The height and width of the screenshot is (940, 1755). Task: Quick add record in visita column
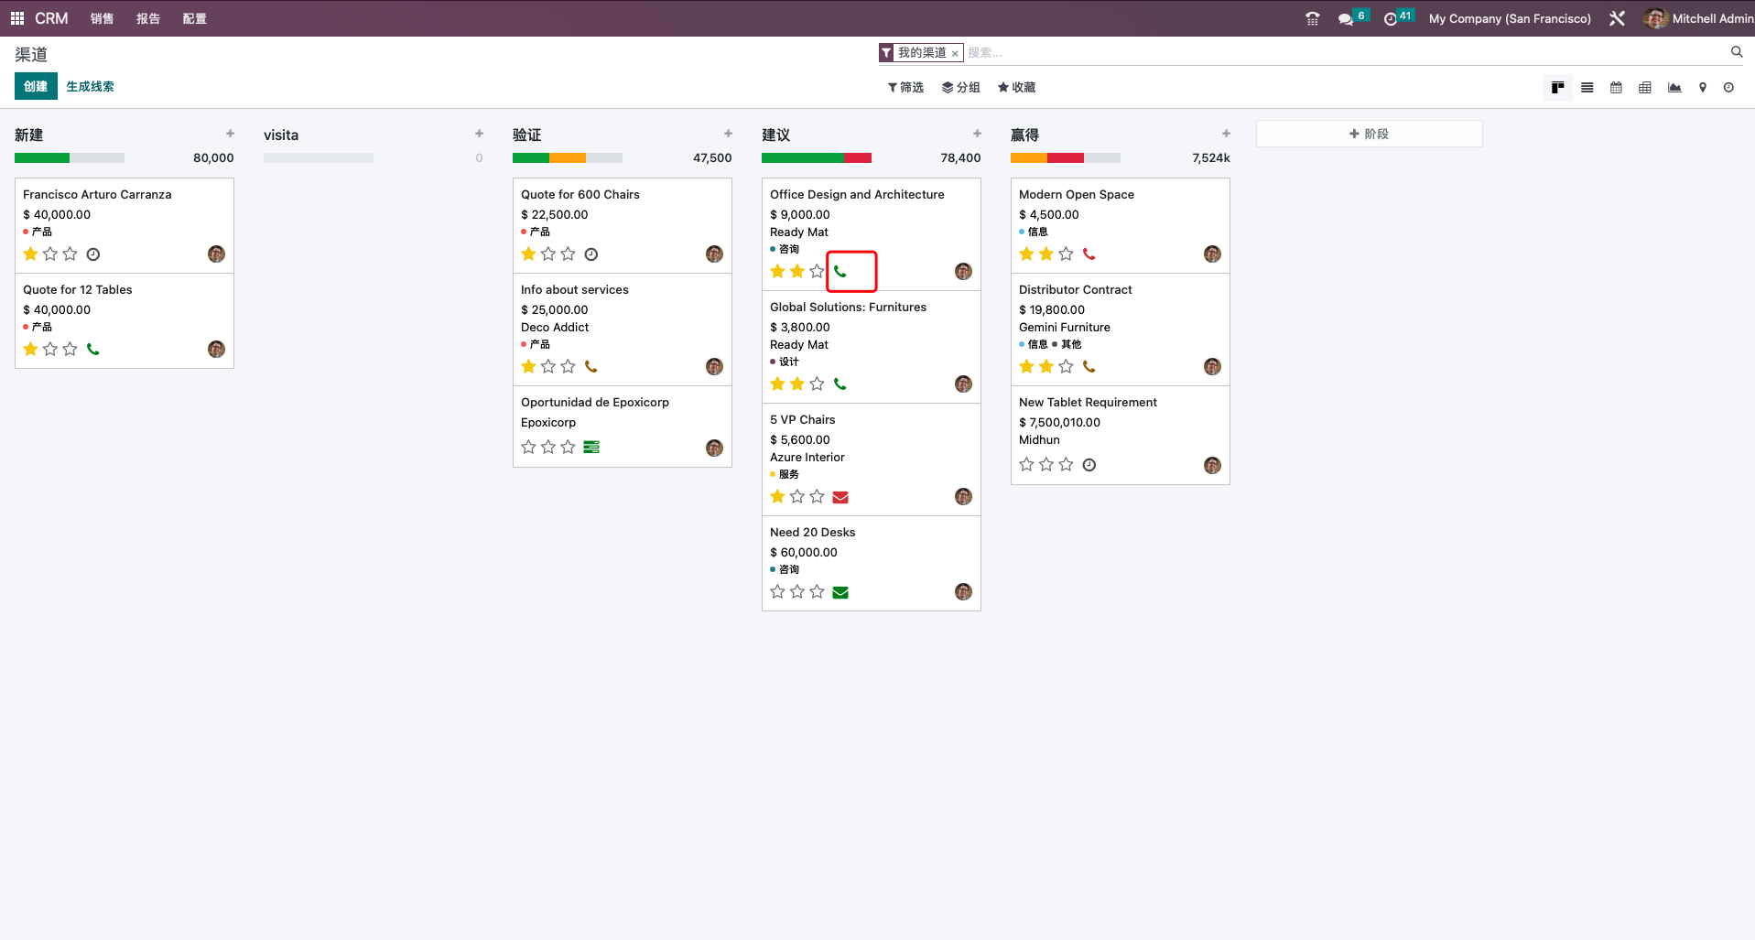(480, 134)
